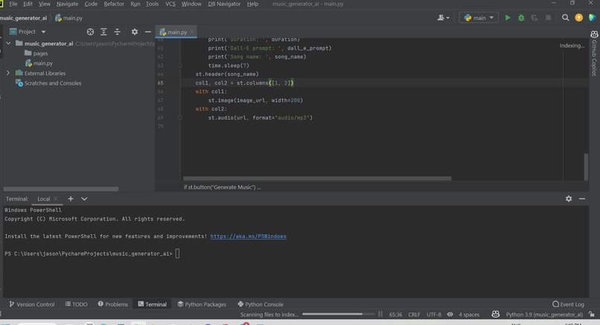The width and height of the screenshot is (600, 325).
Task: Expand External Libraries node
Action: point(8,73)
